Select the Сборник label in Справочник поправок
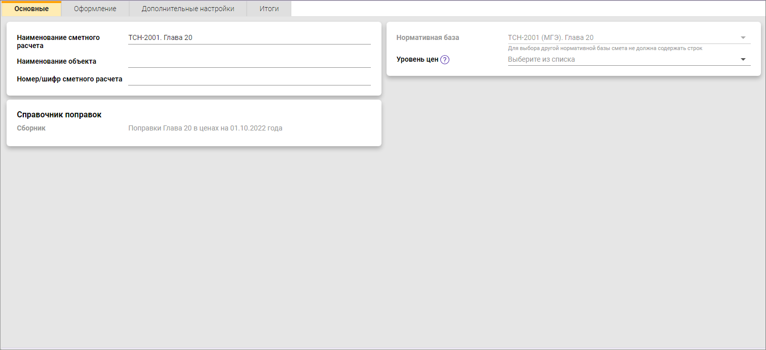The image size is (766, 350). point(31,128)
